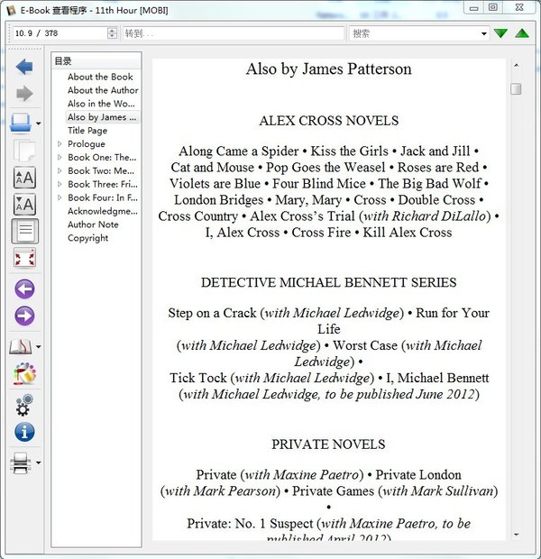Jump to the Copyright section
The image size is (541, 559).
coord(87,238)
